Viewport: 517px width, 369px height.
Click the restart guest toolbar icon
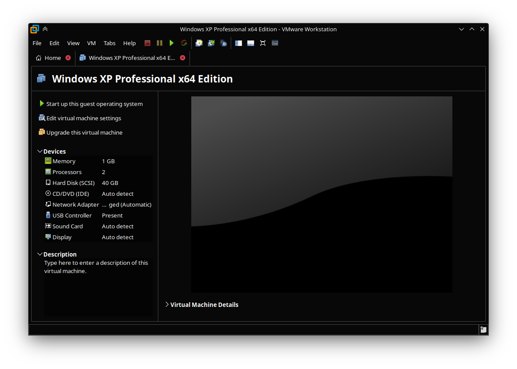coord(183,43)
